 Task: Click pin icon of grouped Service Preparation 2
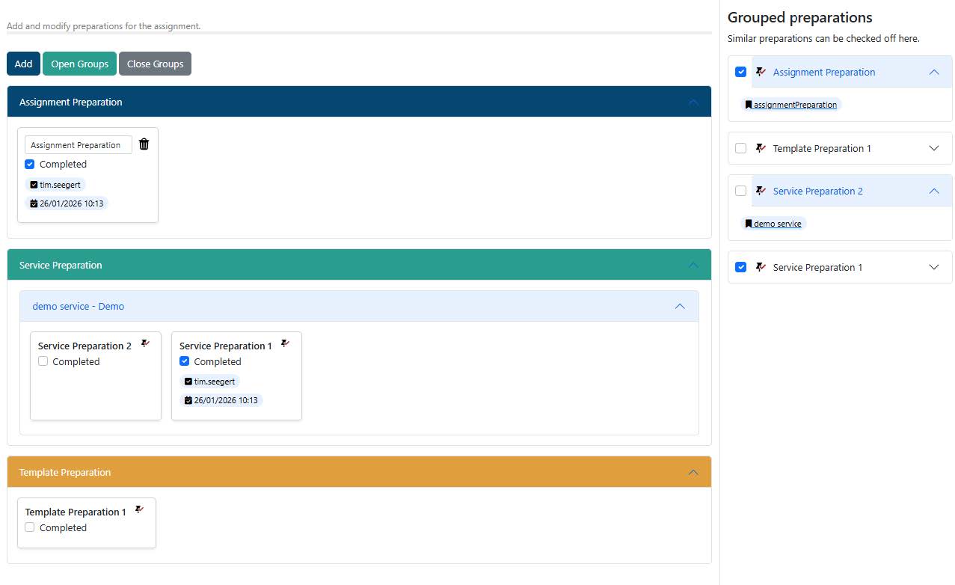[x=761, y=192]
